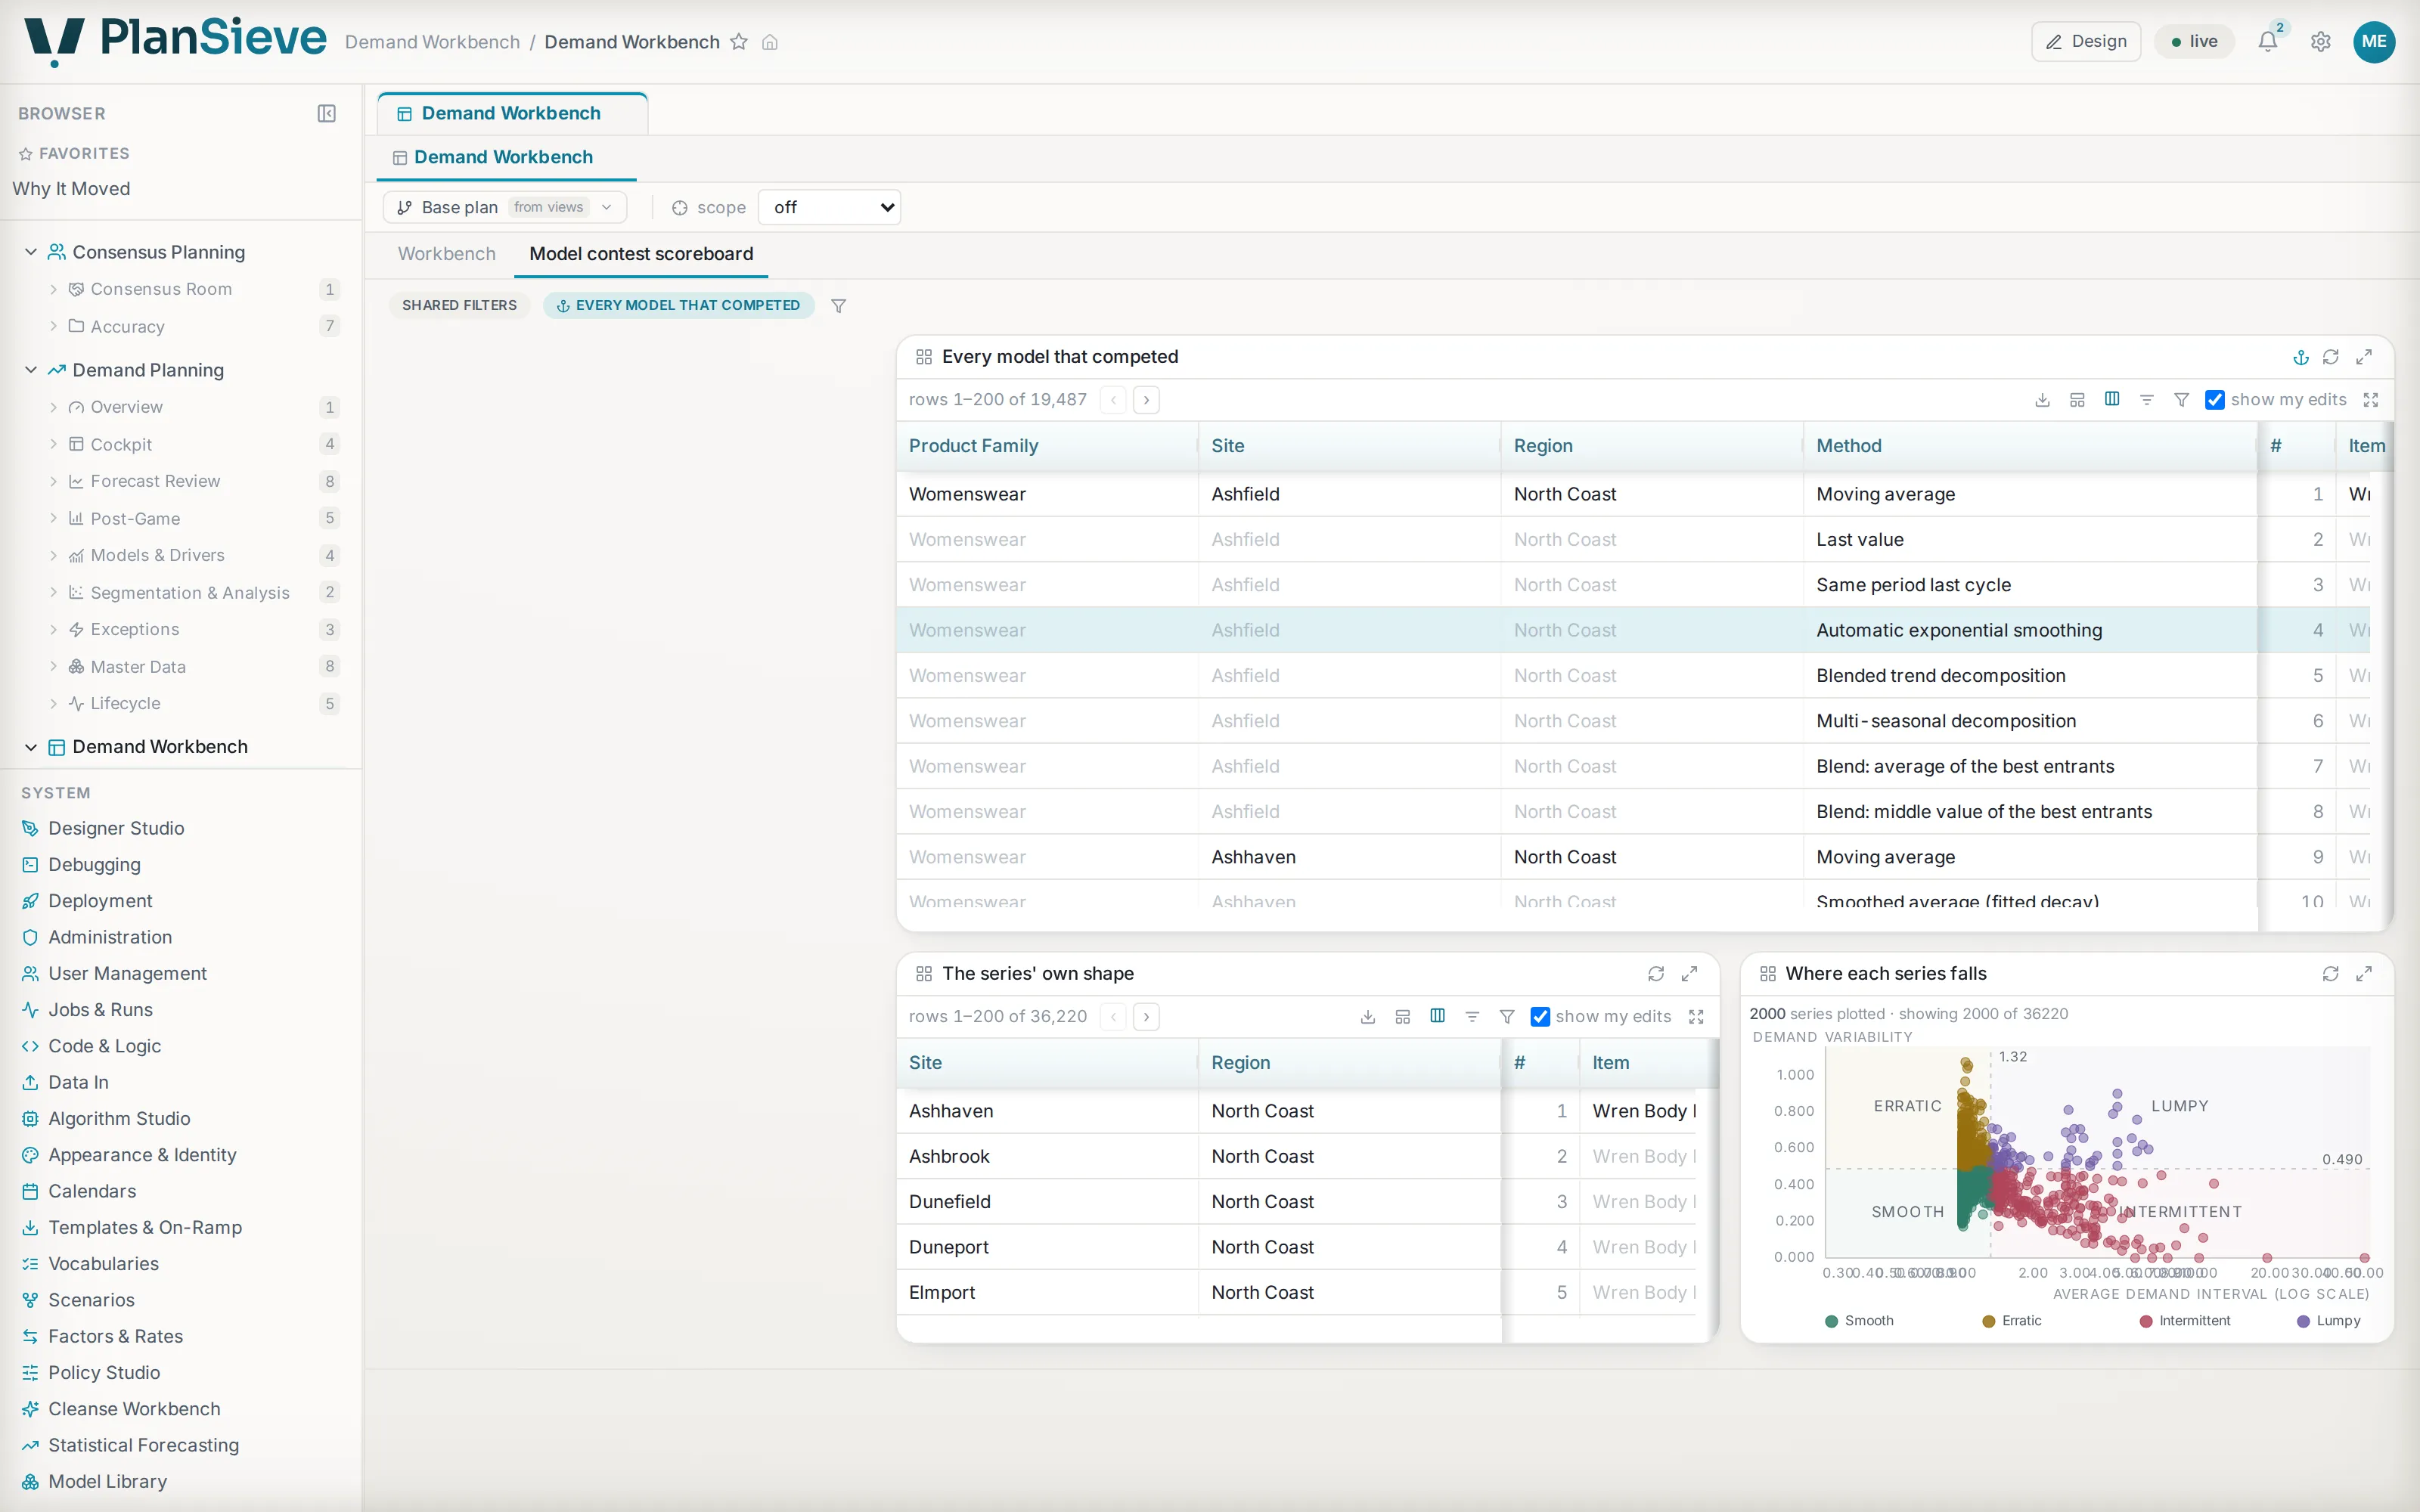Expand Where each series falls chart

pyautogui.click(x=2364, y=974)
